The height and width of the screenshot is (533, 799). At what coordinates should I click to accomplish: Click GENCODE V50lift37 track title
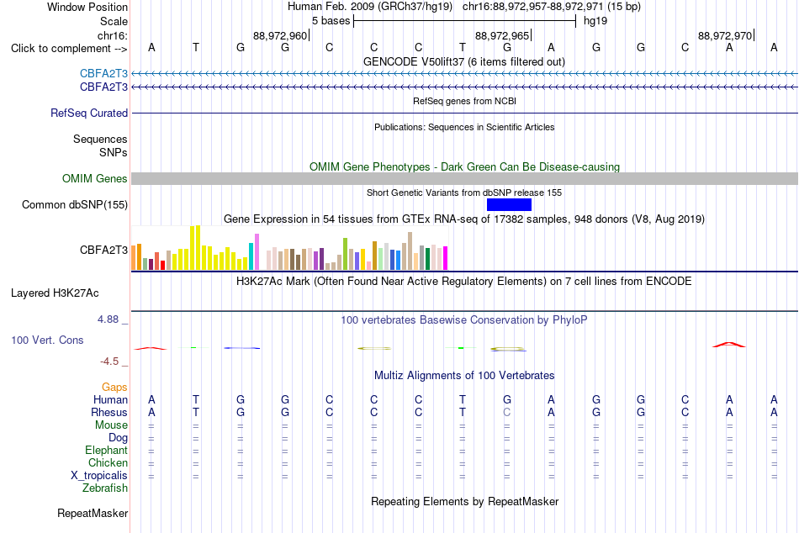click(x=463, y=61)
